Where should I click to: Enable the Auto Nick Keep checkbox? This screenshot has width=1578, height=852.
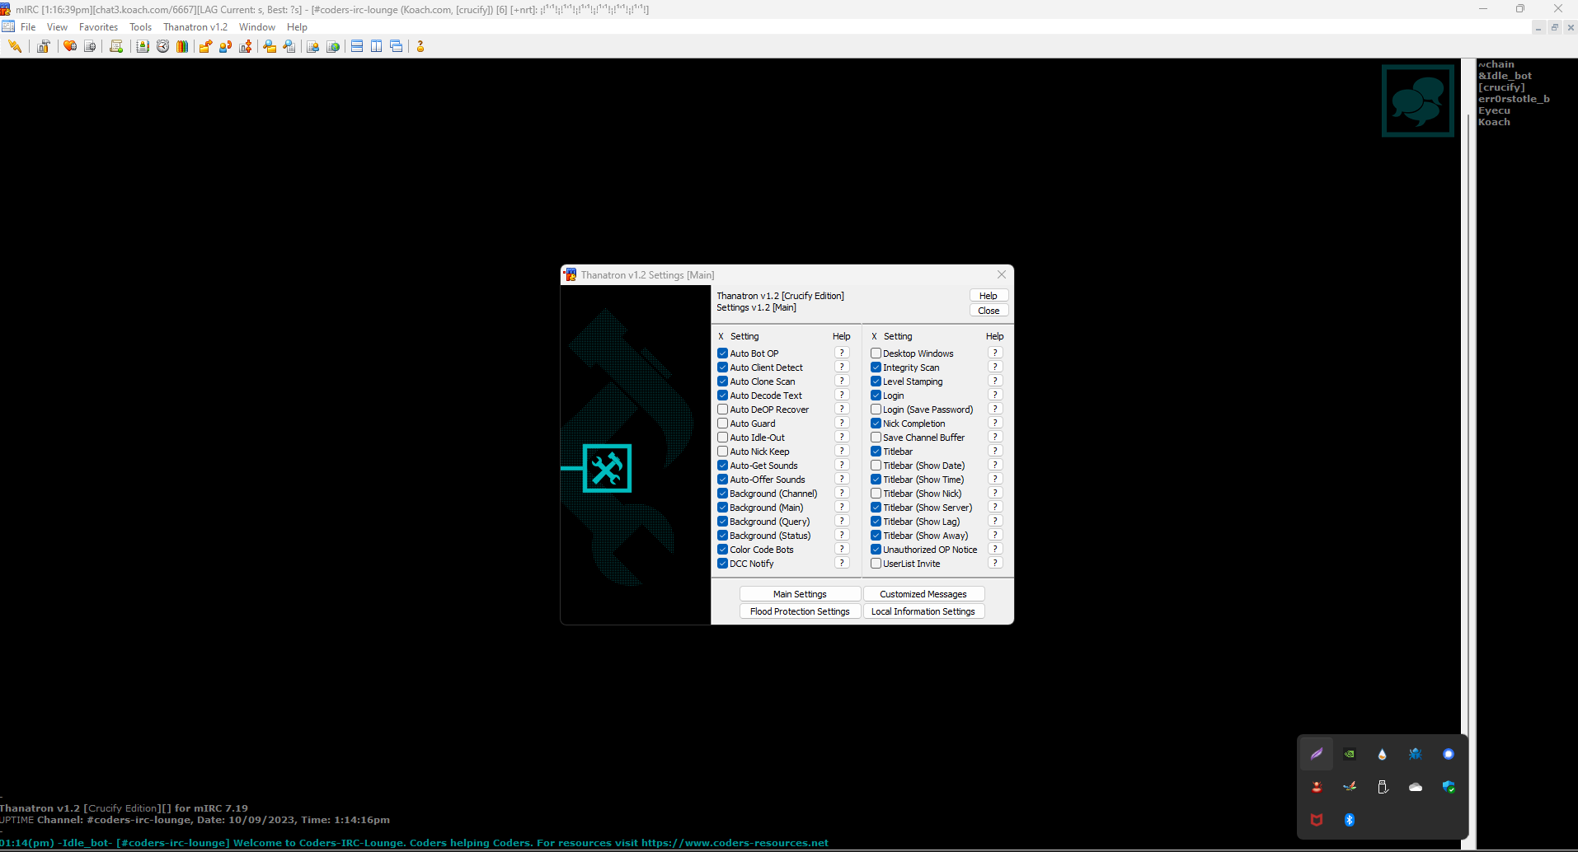click(722, 452)
